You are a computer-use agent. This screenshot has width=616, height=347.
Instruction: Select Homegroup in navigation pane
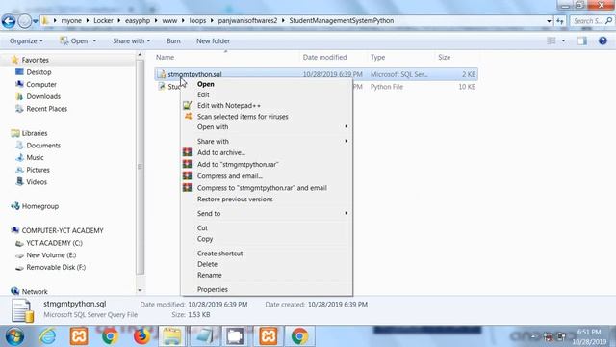pyautogui.click(x=39, y=206)
